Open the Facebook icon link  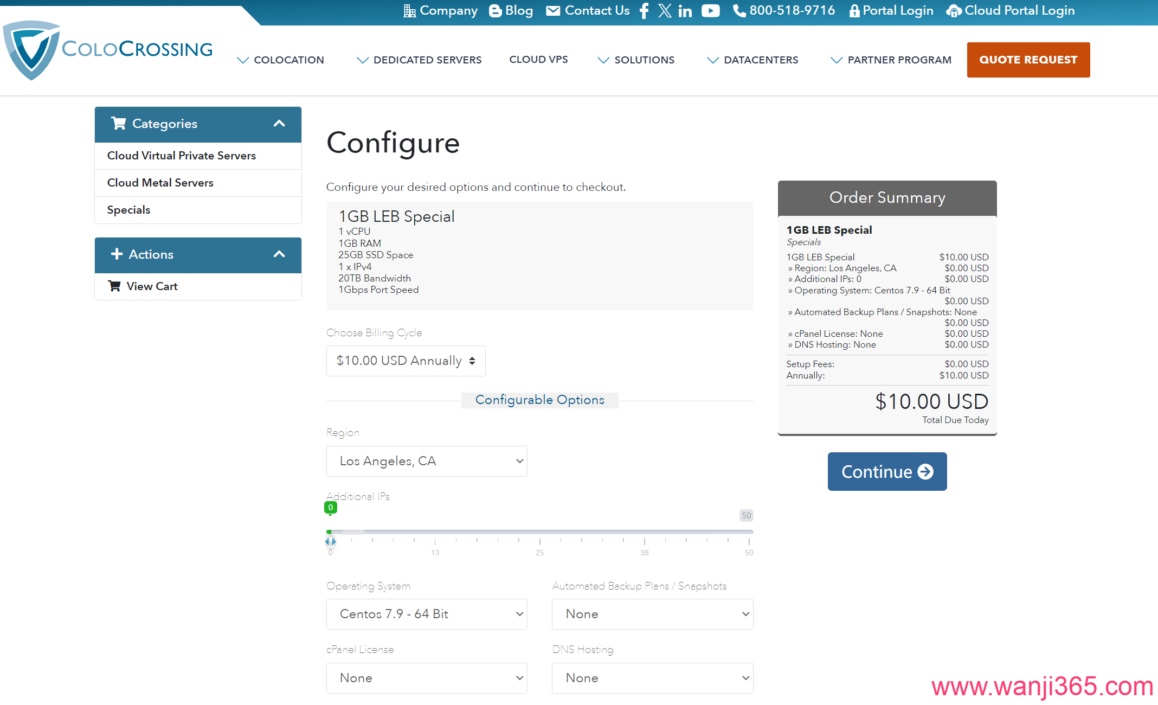coord(644,11)
